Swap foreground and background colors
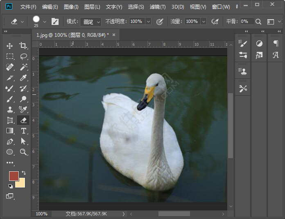Image resolution: width=285 pixels, height=219 pixels. tap(24, 173)
